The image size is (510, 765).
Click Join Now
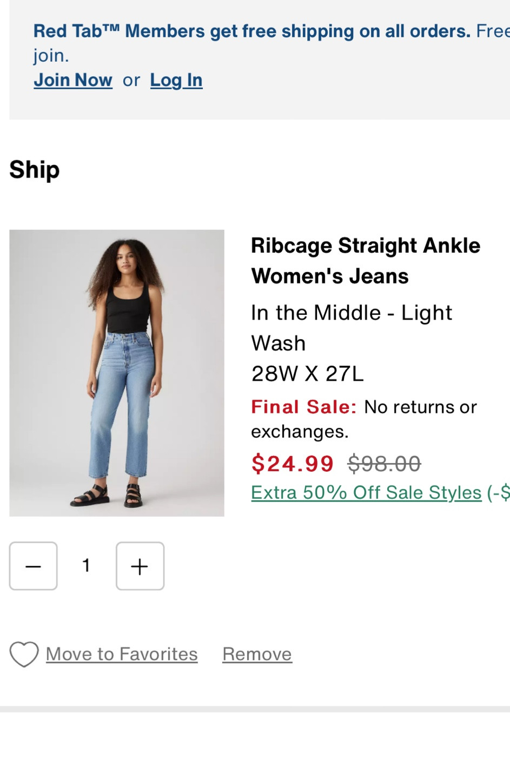coord(73,80)
